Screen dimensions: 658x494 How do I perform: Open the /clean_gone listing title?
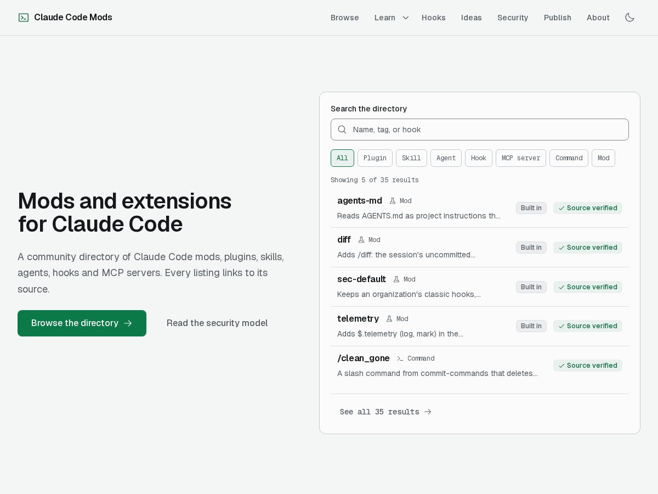pyautogui.click(x=364, y=358)
